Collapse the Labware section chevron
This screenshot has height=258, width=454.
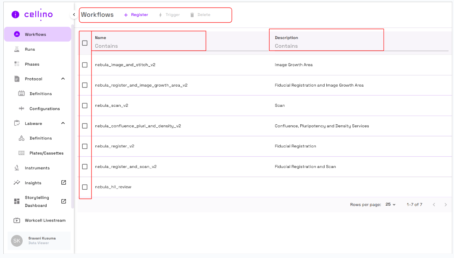click(x=63, y=123)
